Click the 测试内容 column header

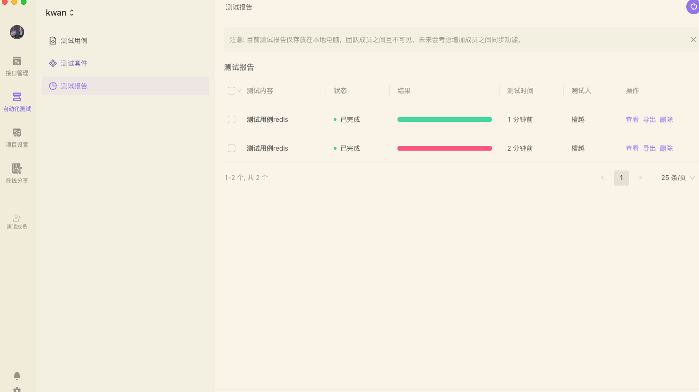pyautogui.click(x=260, y=91)
